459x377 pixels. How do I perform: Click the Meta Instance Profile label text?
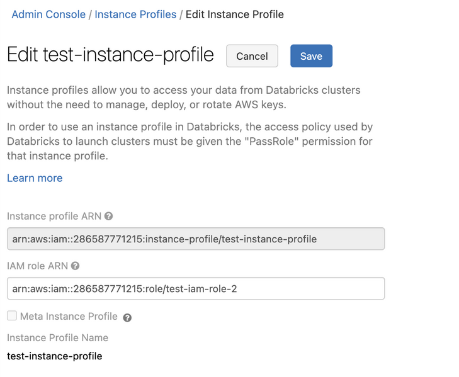pos(69,317)
